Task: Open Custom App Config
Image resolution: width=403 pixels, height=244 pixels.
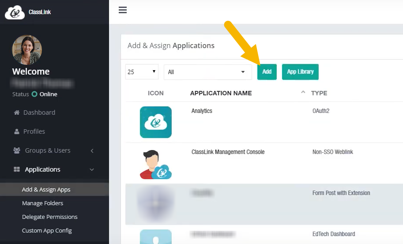Action: tap(47, 231)
